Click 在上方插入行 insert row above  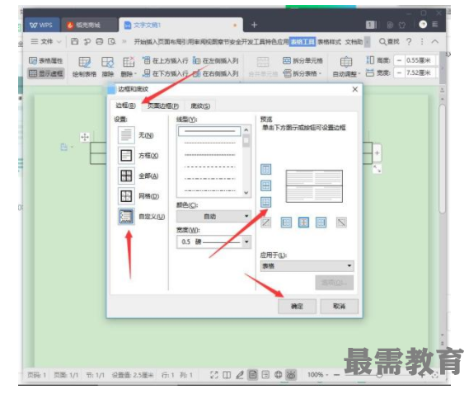[x=166, y=61]
